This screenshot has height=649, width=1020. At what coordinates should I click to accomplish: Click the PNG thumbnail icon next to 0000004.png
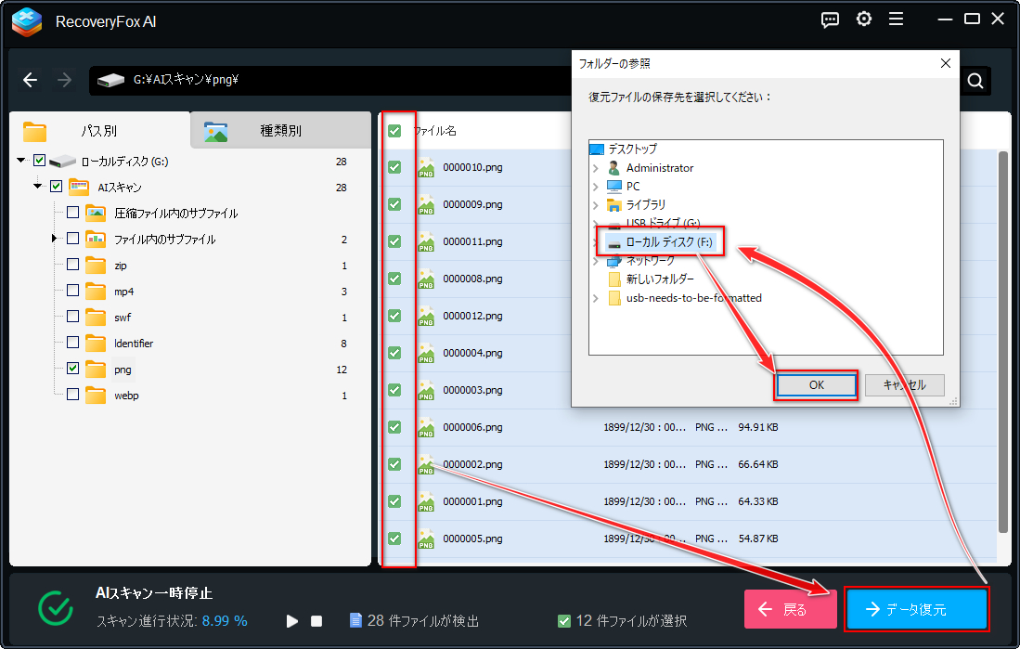[x=425, y=353]
